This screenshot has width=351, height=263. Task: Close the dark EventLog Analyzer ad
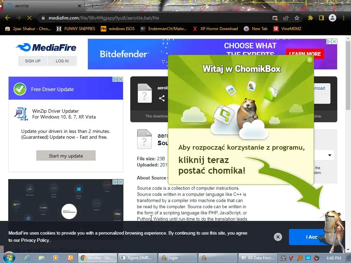coord(120,182)
